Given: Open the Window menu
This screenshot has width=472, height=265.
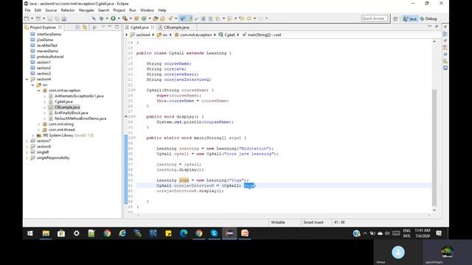Looking at the screenshot, I should pos(147,10).
